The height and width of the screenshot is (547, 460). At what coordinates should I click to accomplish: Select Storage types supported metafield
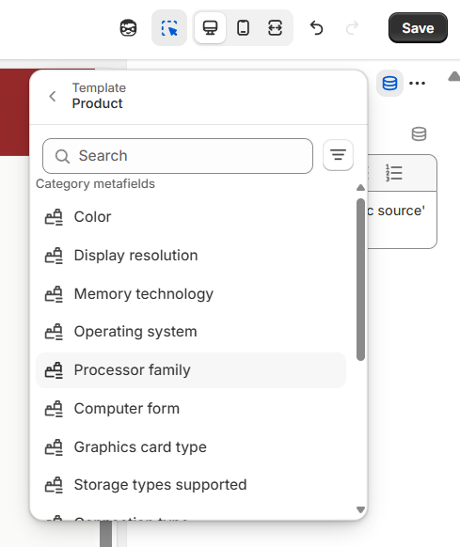click(x=191, y=485)
